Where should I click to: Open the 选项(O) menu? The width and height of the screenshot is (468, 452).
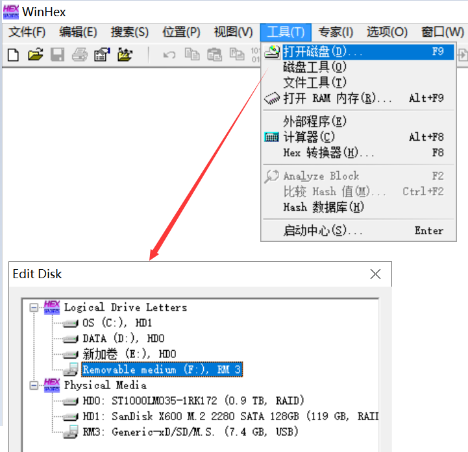pyautogui.click(x=387, y=32)
